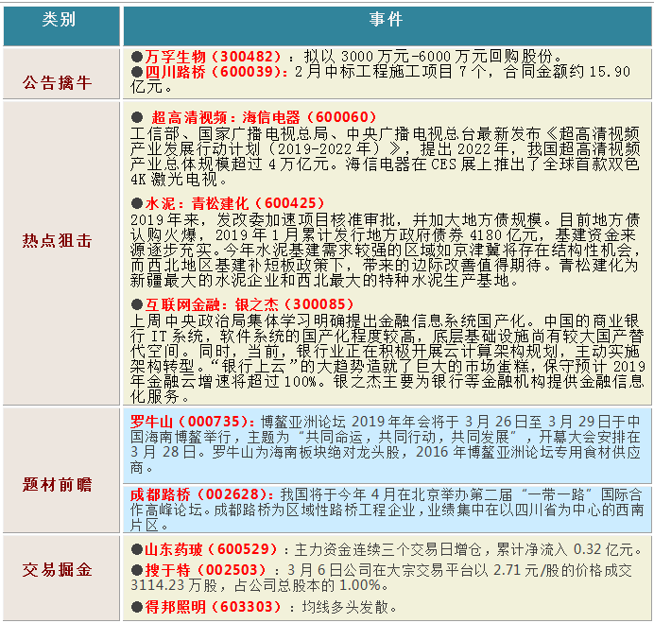The width and height of the screenshot is (654, 623).
Task: Click the line starting 年金融云增速将超过100%
Action: click(x=387, y=381)
